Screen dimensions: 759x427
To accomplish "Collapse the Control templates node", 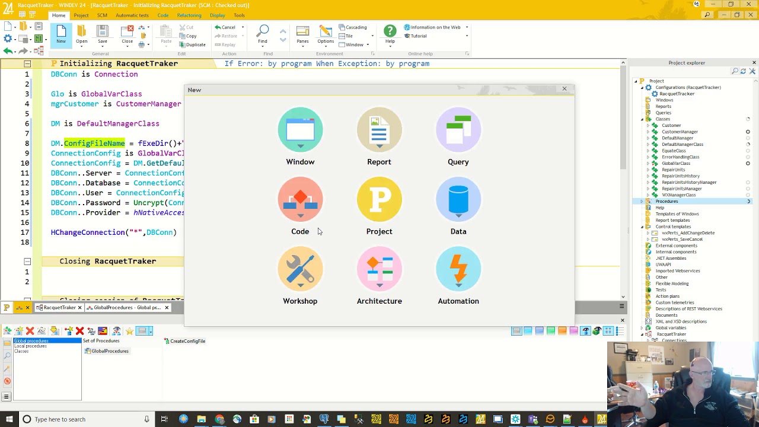I will point(642,227).
